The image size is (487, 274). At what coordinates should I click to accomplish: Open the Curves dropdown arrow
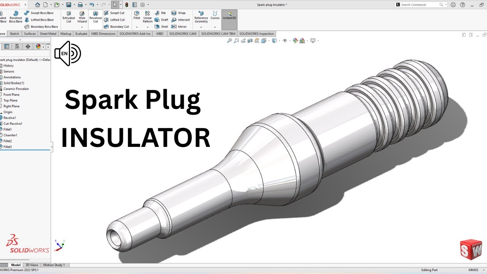[215, 27]
